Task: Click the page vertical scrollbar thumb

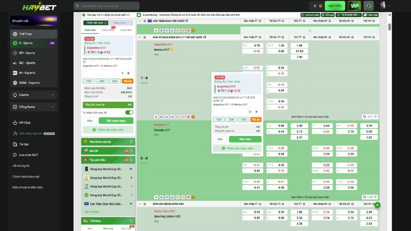Action: (x=389, y=27)
